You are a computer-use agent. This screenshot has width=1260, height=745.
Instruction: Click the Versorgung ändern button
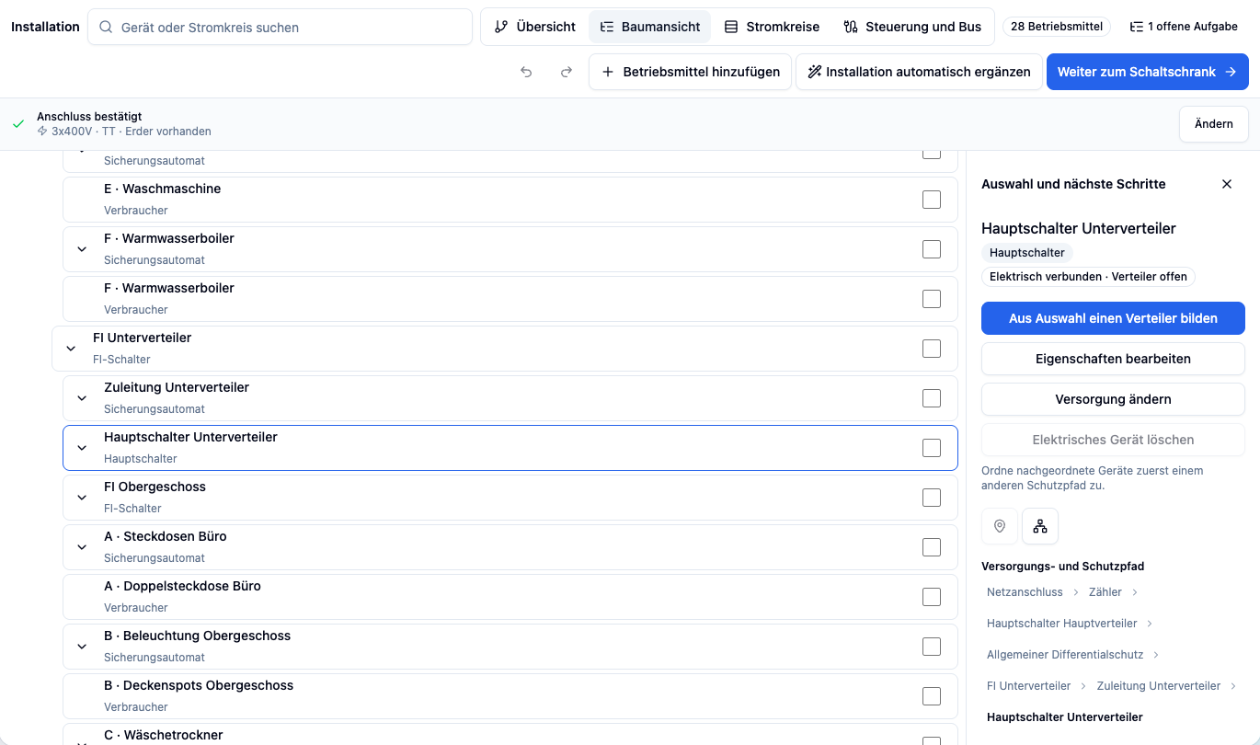pos(1113,399)
